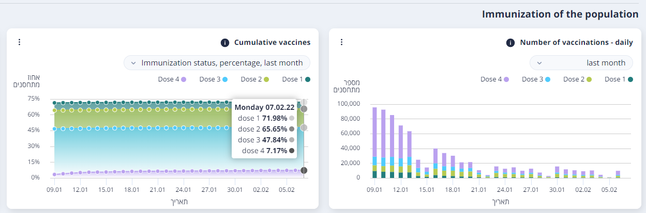Click the Number of vaccinations info icon
Screen dimensions: 646x213
point(510,43)
